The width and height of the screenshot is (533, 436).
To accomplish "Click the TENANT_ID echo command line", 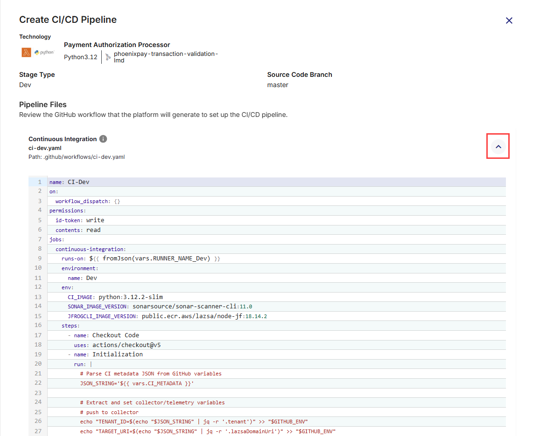I will (x=193, y=422).
